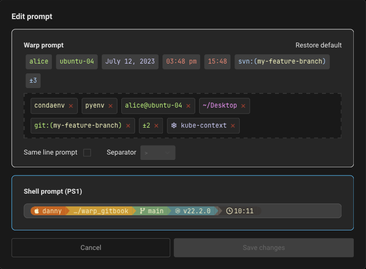Add the svn:(my-feature-branch) chip

282,62
